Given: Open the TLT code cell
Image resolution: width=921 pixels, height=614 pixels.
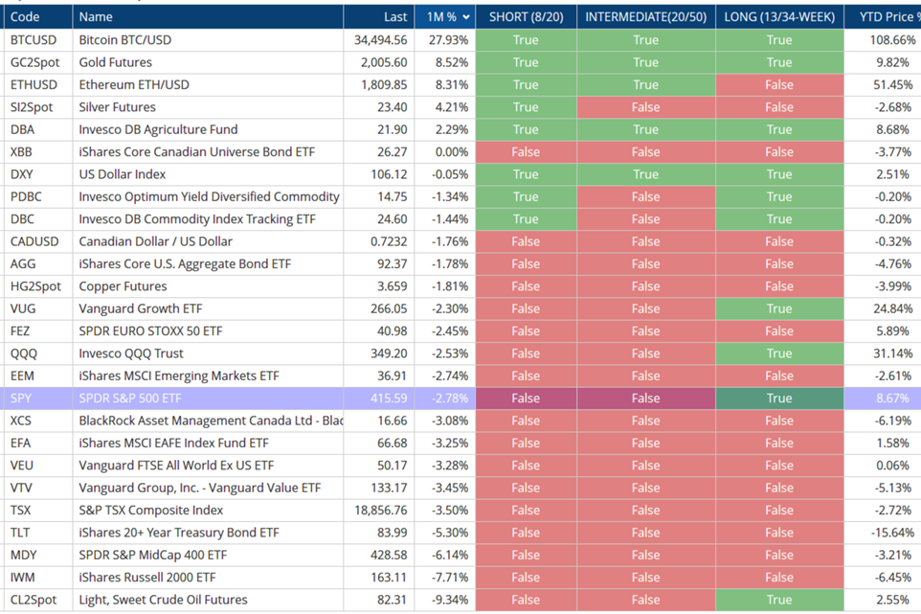Looking at the screenshot, I should [x=20, y=533].
